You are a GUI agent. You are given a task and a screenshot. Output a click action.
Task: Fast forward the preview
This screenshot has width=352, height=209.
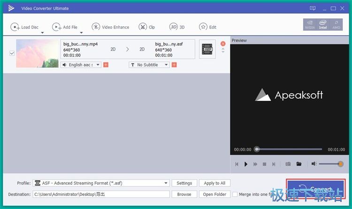(255, 164)
